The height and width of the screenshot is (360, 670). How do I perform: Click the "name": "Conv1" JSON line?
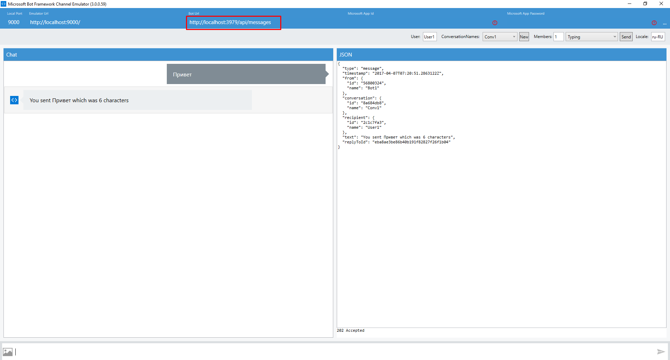(364, 108)
